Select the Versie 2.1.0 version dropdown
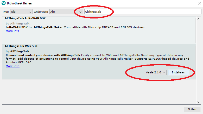Screen dimensions: 203x114 (156, 73)
